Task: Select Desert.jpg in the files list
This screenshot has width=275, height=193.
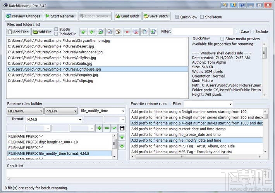Action: 97,46
